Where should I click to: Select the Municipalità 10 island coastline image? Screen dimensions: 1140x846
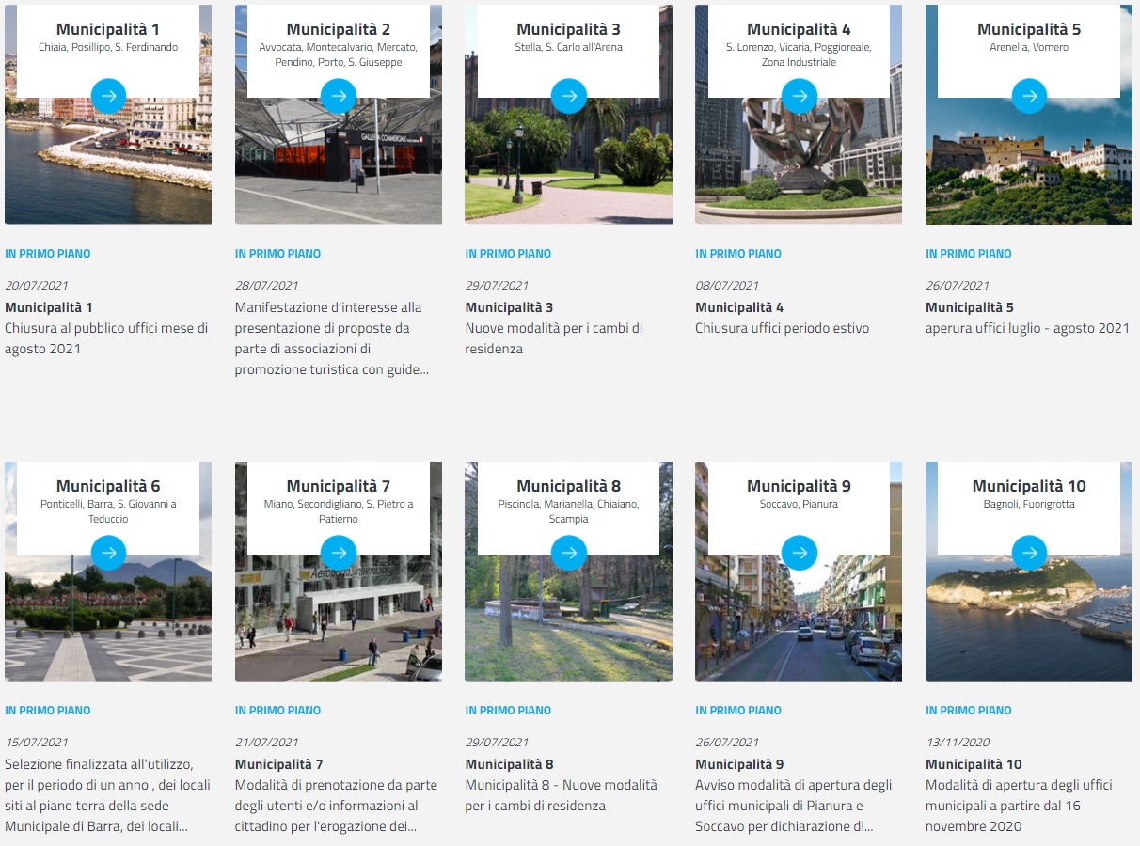pyautogui.click(x=1029, y=630)
